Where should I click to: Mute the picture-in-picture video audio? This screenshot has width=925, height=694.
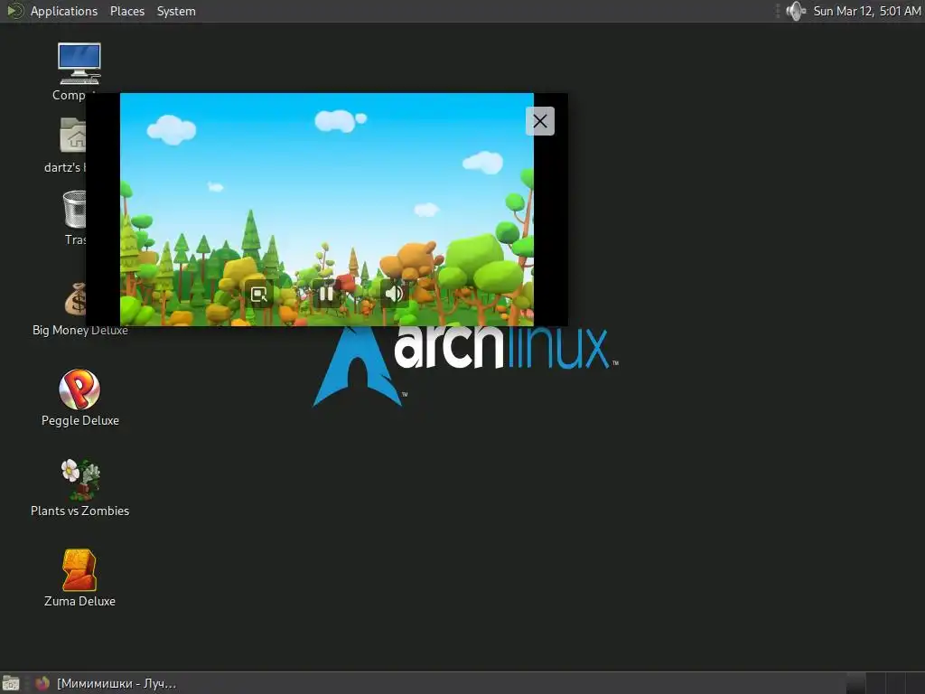394,294
